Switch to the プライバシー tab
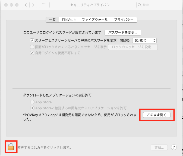 pyautogui.click(x=124, y=20)
